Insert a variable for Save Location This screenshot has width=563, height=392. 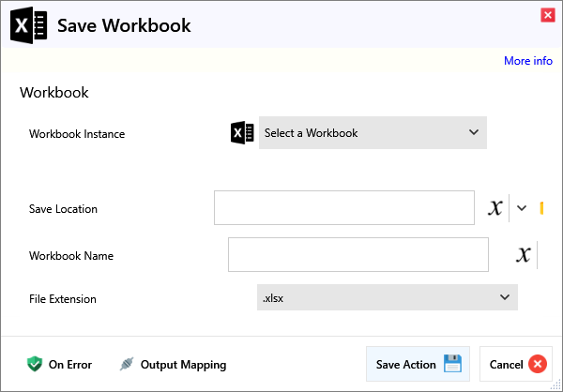pyautogui.click(x=495, y=208)
